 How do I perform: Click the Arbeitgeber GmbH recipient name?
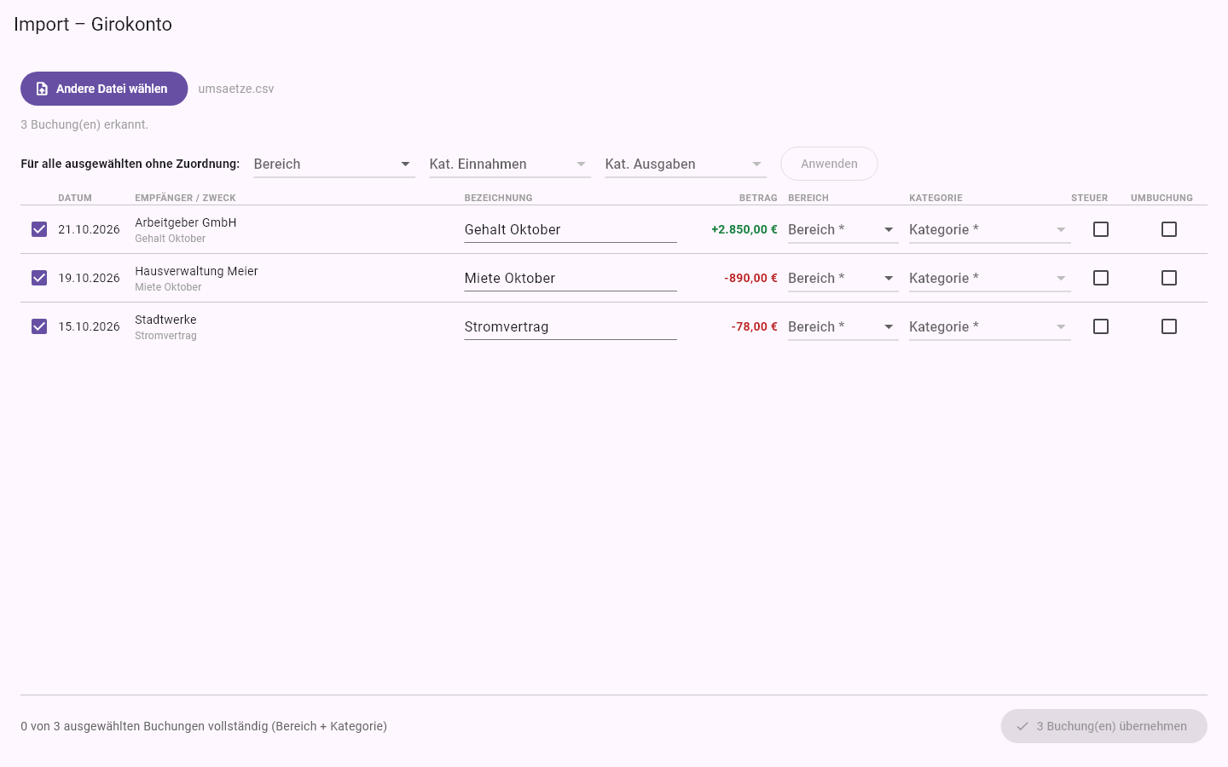[186, 222]
